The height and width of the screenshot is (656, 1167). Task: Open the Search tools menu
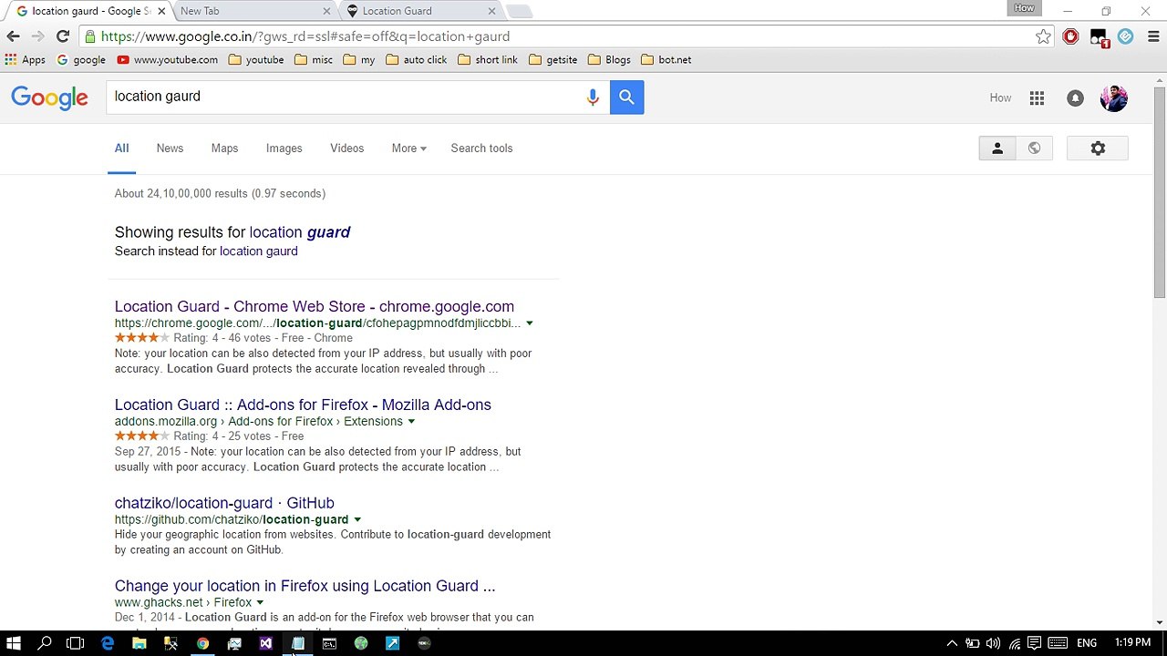click(481, 149)
